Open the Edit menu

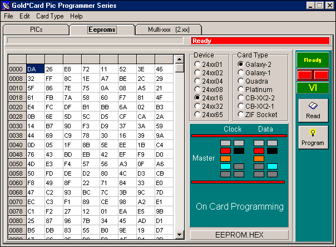click(x=24, y=16)
